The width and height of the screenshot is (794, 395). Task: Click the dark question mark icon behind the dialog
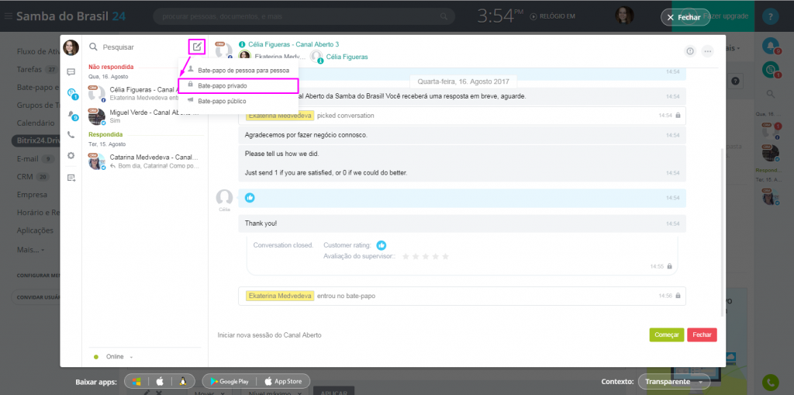point(735,81)
